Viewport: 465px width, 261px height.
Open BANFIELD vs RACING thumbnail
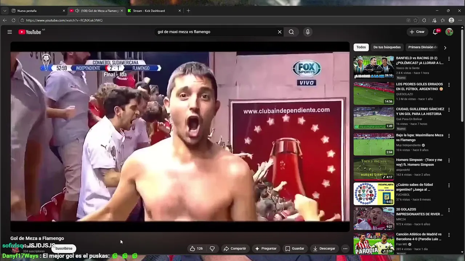[374, 67]
